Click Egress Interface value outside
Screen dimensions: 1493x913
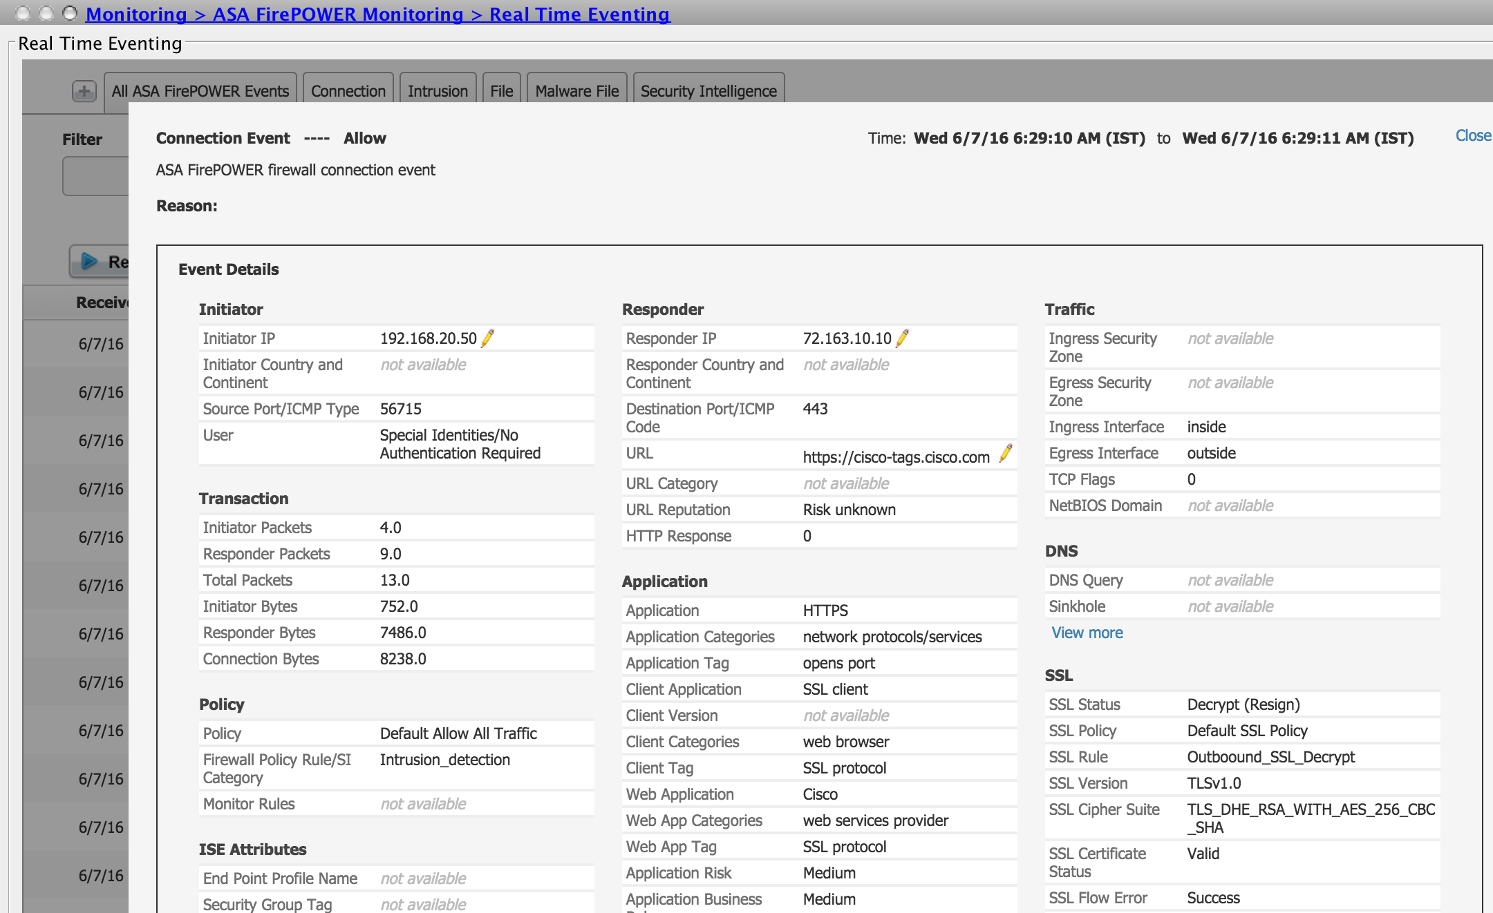tap(1212, 453)
